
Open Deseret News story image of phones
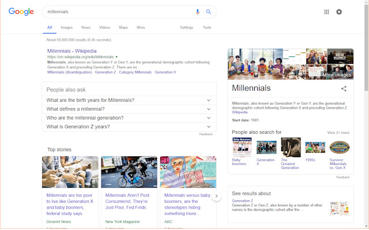tap(70, 172)
